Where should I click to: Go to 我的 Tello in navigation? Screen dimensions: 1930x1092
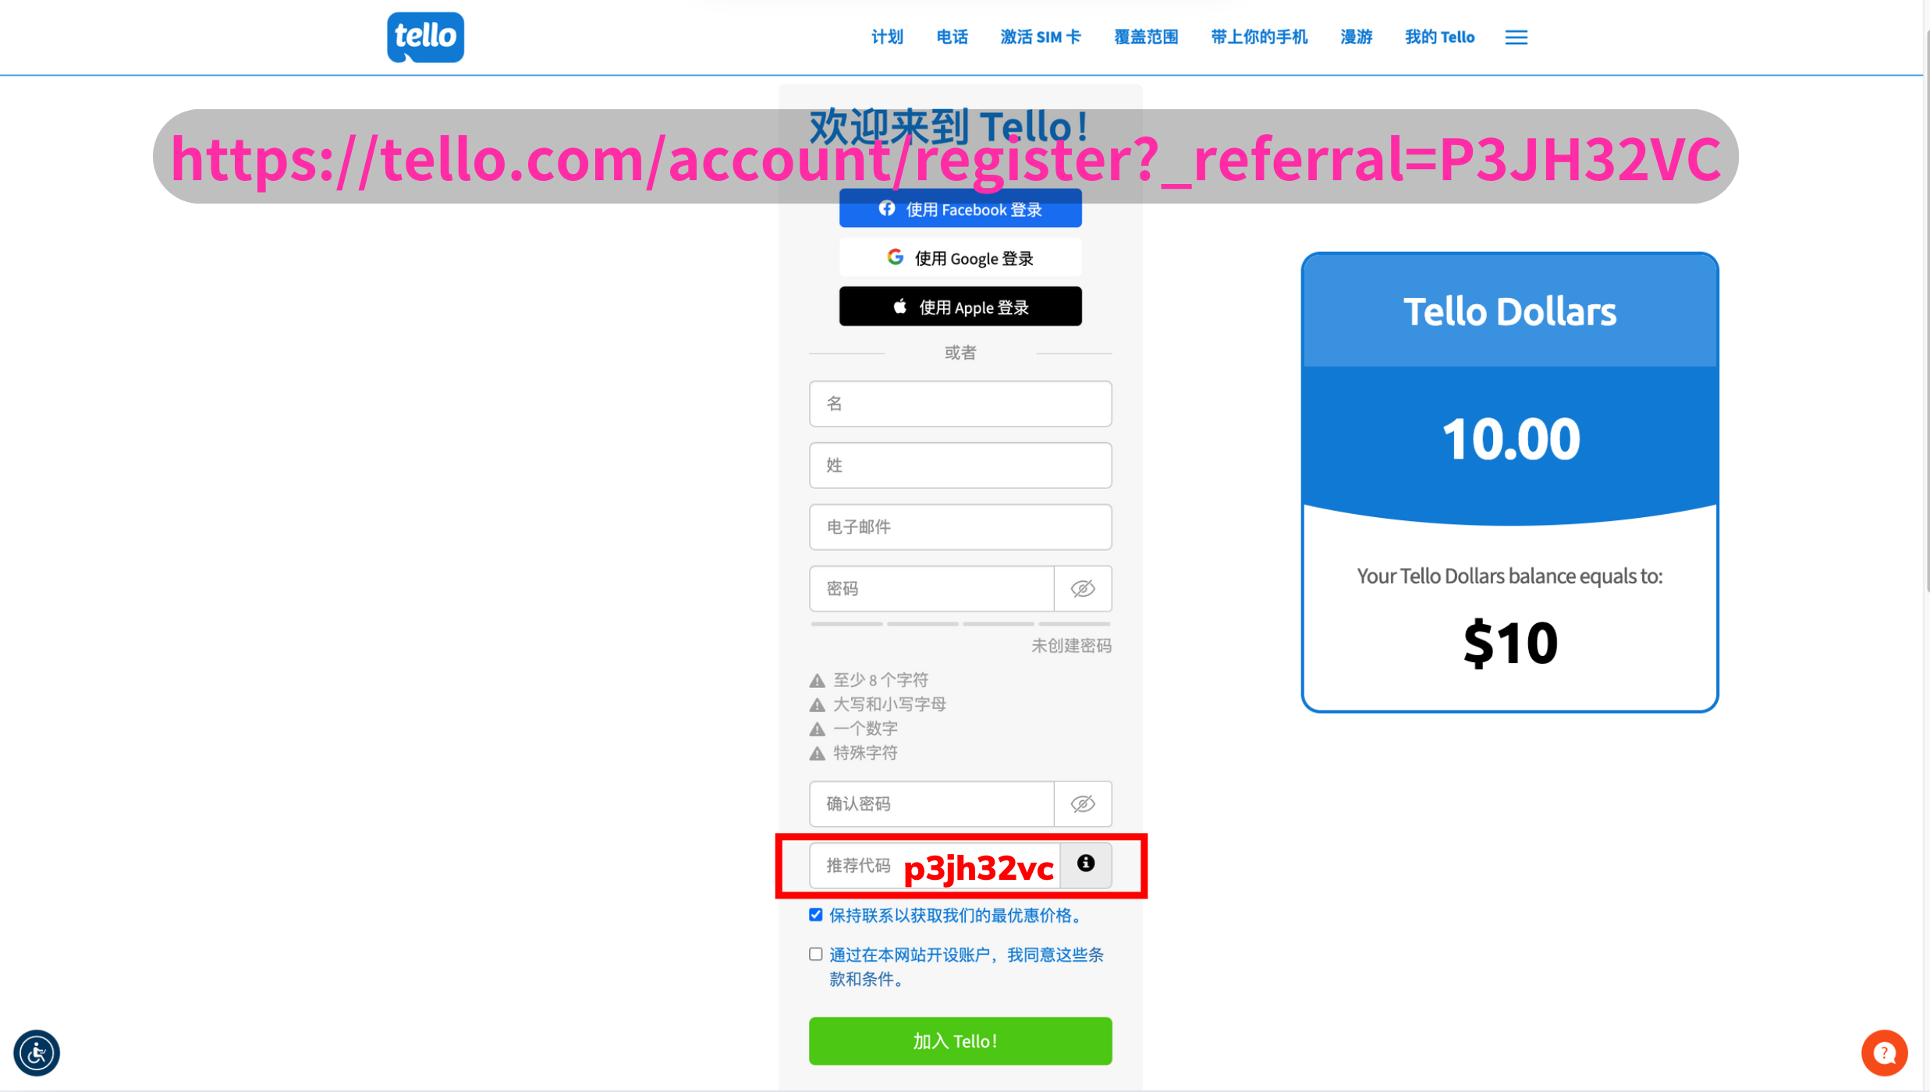(x=1439, y=37)
